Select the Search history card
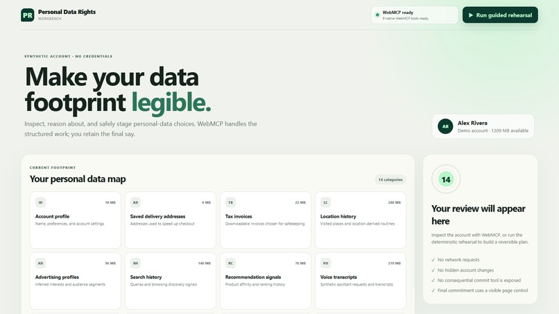559x314 pixels. 171,281
